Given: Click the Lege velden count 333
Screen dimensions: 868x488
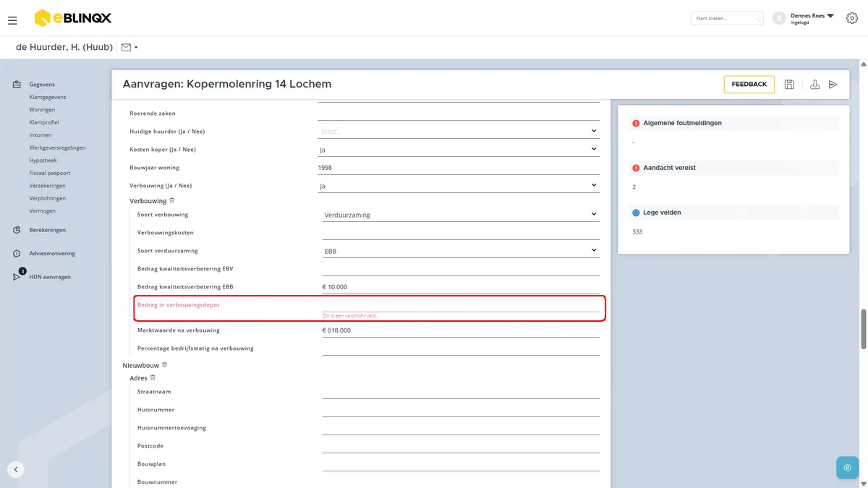Looking at the screenshot, I should 637,231.
